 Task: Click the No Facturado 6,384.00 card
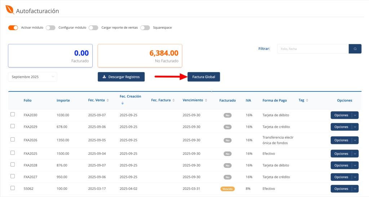click(x=140, y=56)
